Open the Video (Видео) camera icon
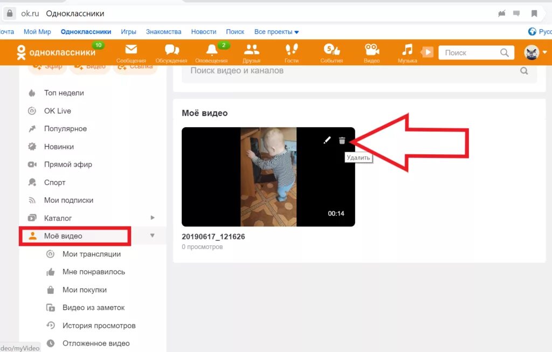 [x=372, y=50]
